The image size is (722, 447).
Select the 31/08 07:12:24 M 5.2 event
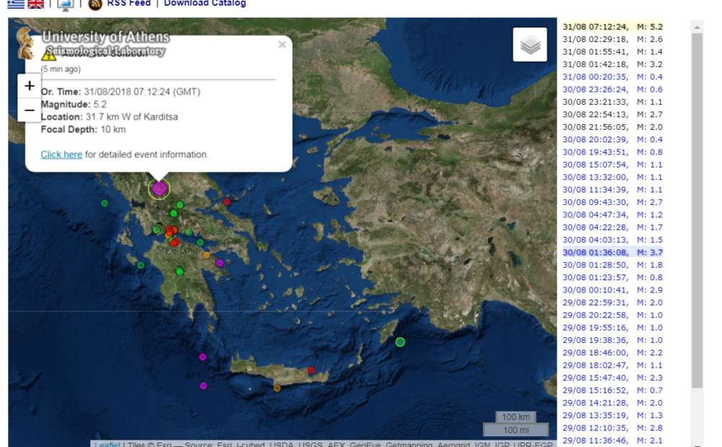click(612, 27)
